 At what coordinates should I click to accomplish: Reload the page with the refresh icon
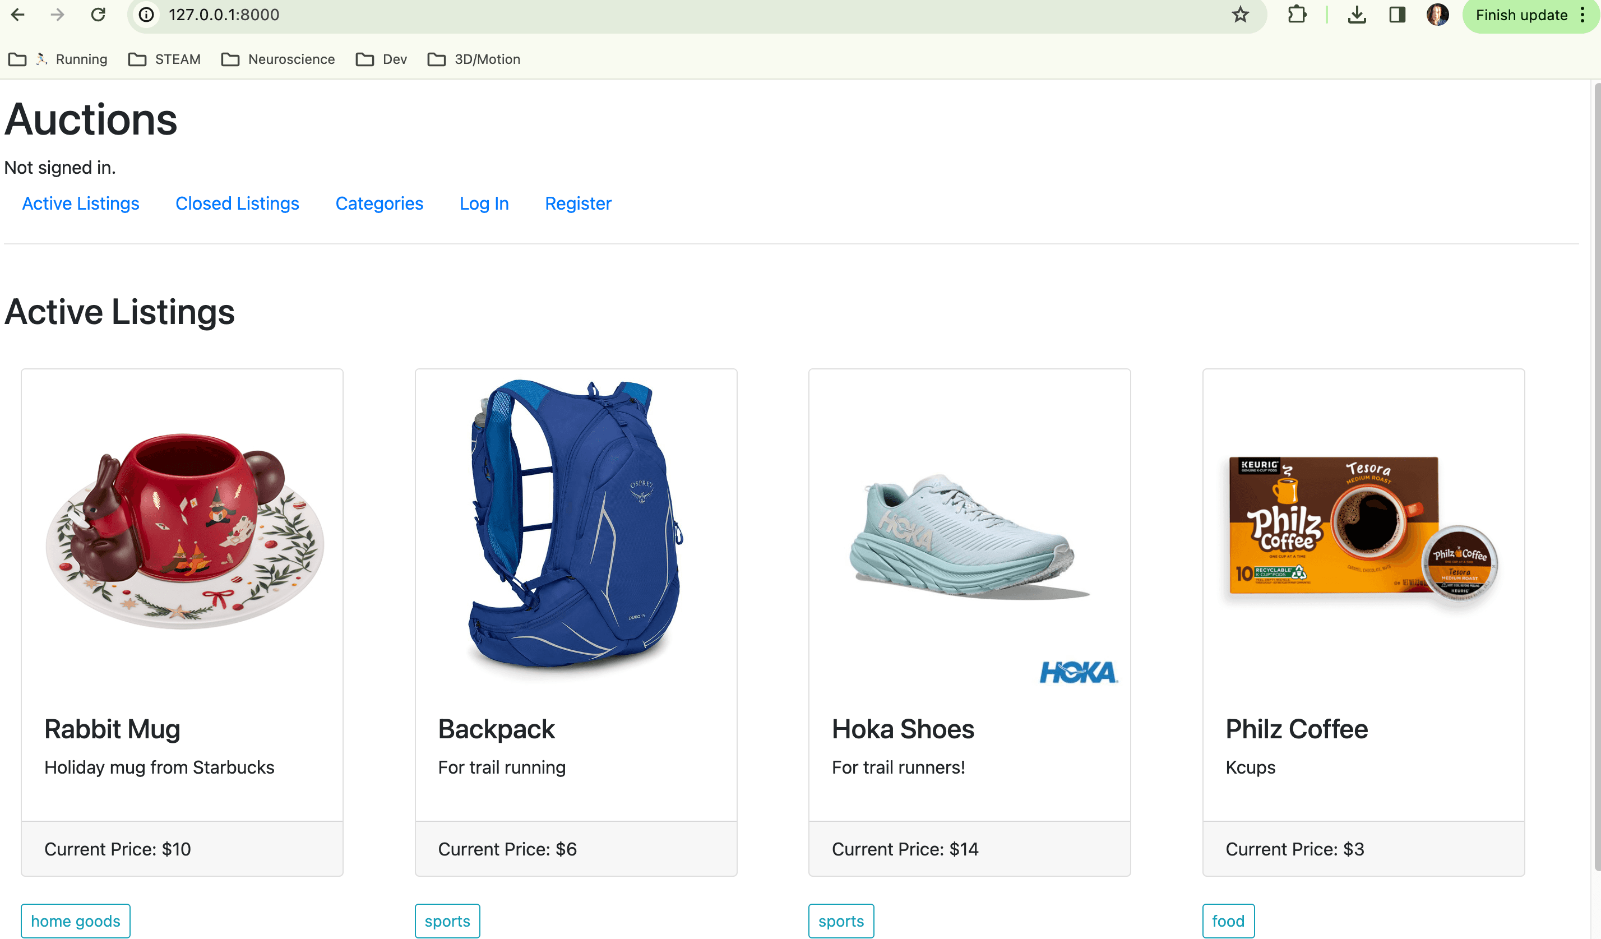coord(98,15)
